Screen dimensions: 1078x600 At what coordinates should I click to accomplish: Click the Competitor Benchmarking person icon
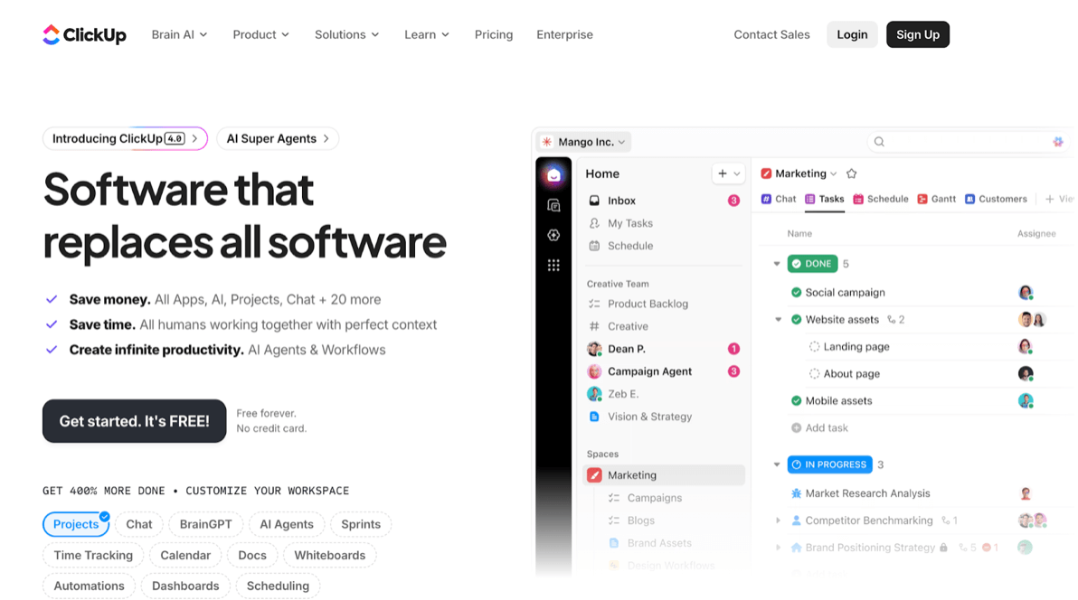pos(796,520)
